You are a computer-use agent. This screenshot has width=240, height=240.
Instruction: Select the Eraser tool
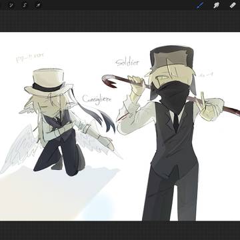(x=232, y=5)
